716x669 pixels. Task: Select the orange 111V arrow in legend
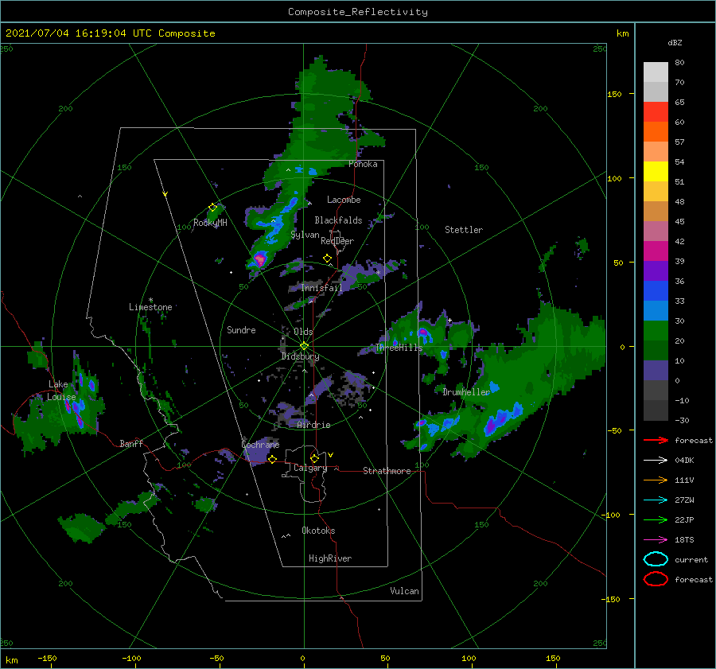tap(656, 480)
